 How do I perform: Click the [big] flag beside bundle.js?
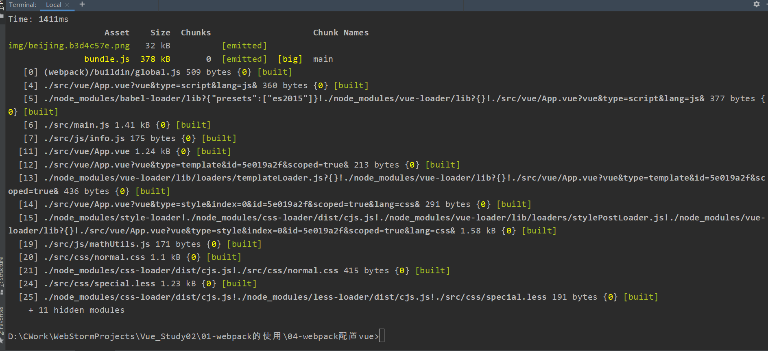point(290,59)
